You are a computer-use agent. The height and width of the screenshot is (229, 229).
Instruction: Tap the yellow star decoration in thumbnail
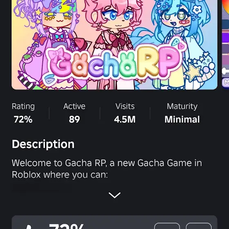point(193,72)
